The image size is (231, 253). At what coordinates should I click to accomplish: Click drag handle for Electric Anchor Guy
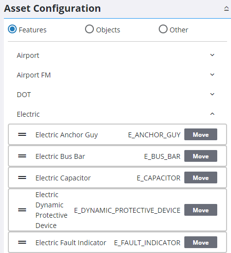pos(22,134)
